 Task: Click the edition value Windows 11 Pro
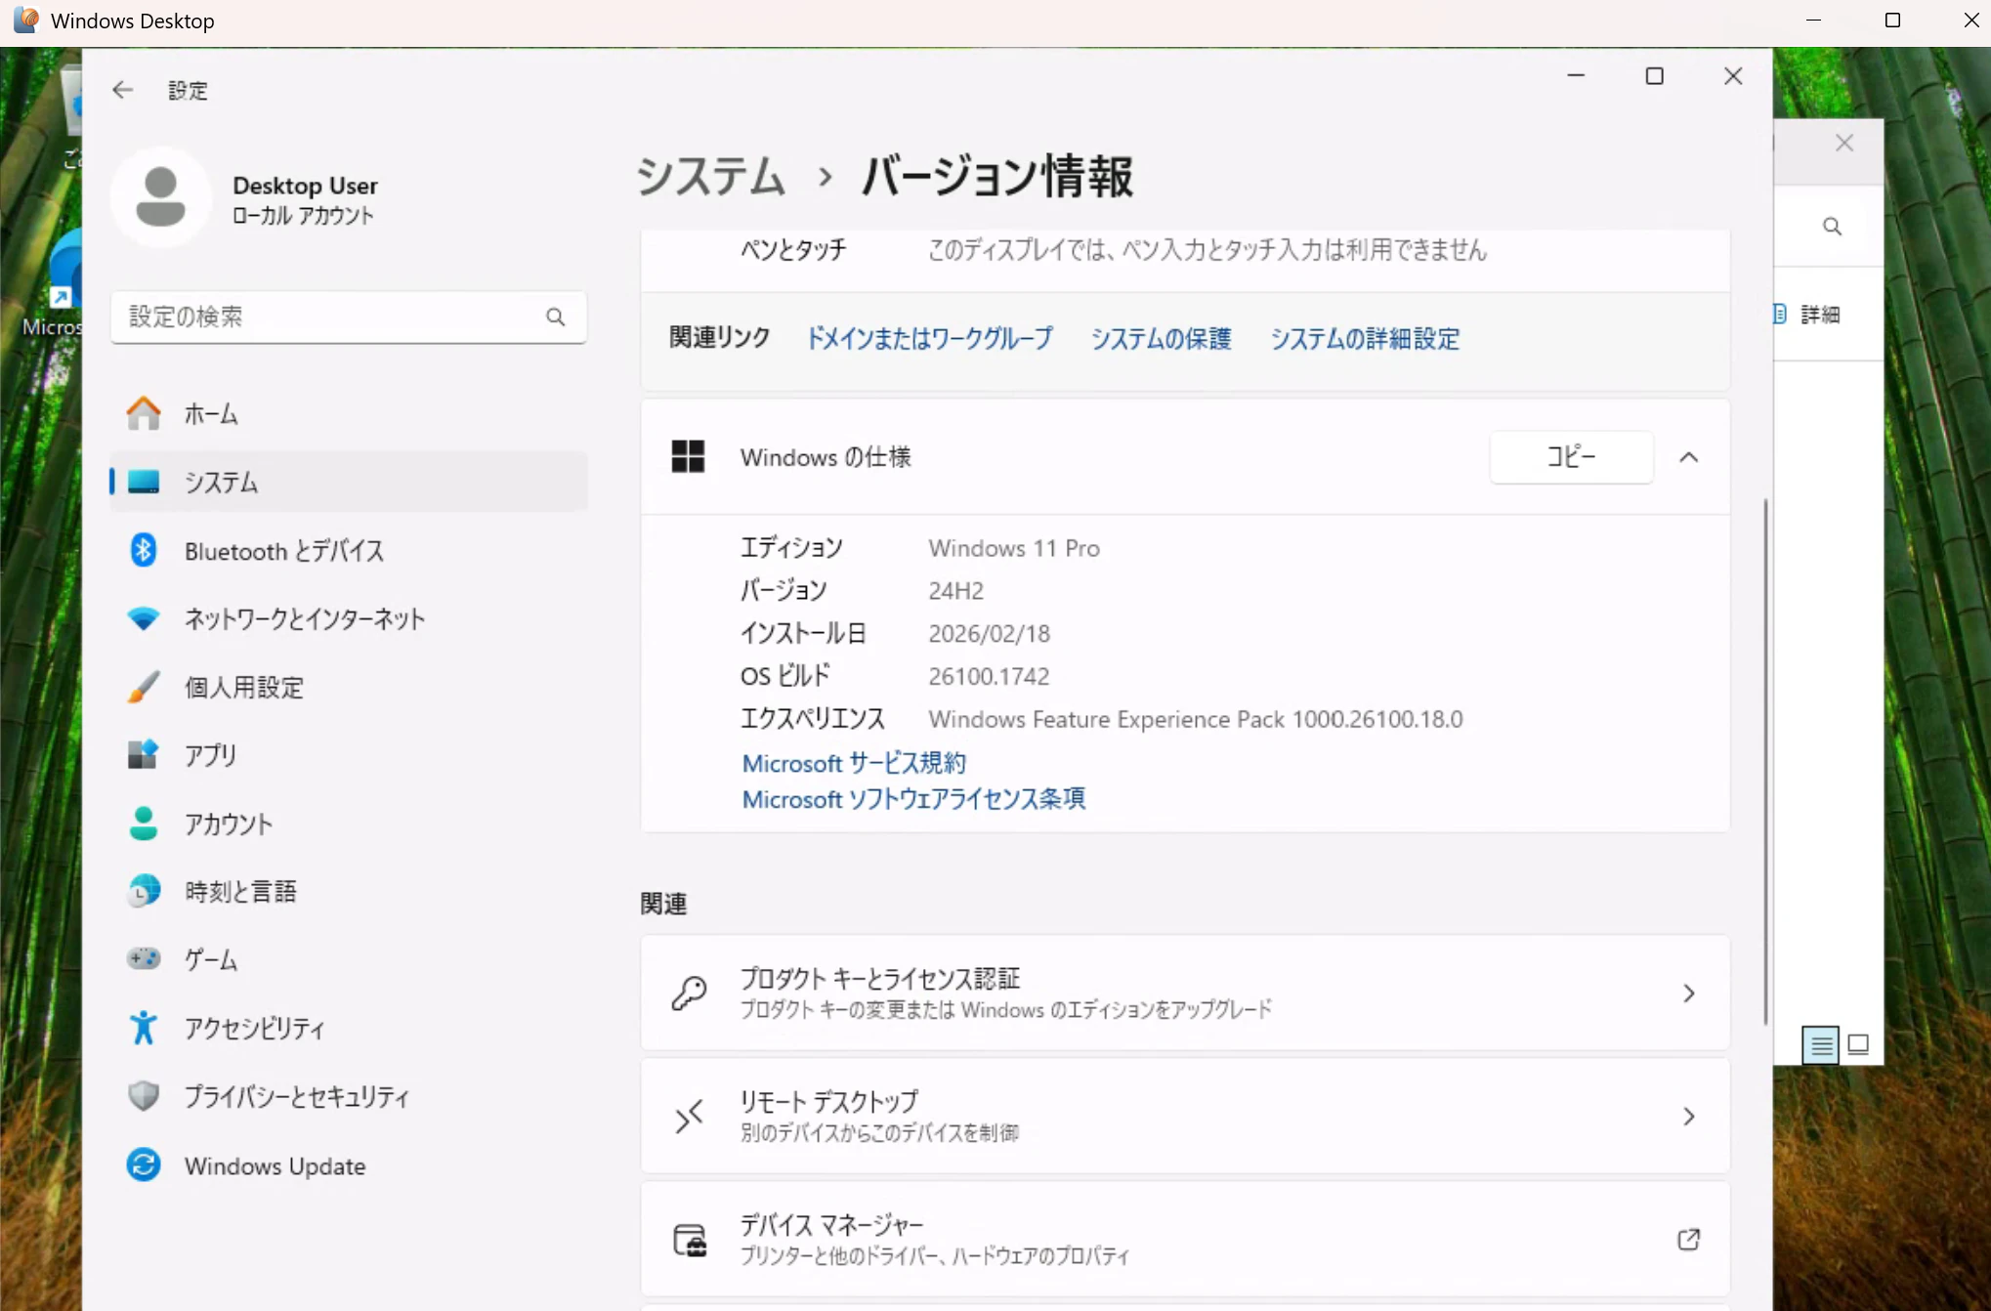coord(1014,548)
